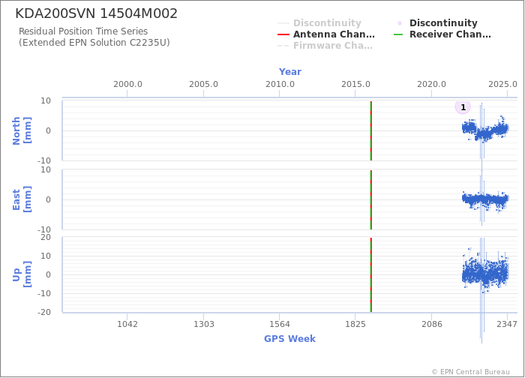Screen dimensions: 525x378
Task: Click the GPS week 2086 tick label
Action: tap(431, 324)
